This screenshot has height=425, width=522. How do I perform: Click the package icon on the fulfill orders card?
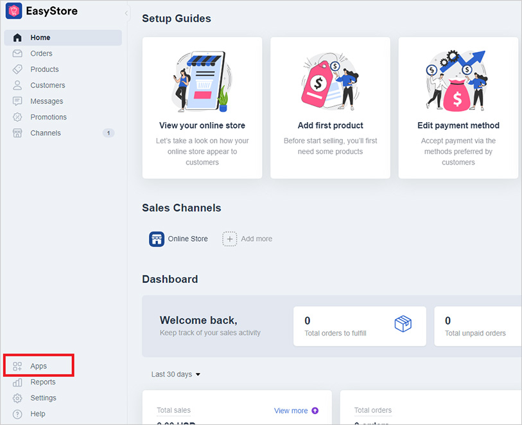click(x=403, y=325)
